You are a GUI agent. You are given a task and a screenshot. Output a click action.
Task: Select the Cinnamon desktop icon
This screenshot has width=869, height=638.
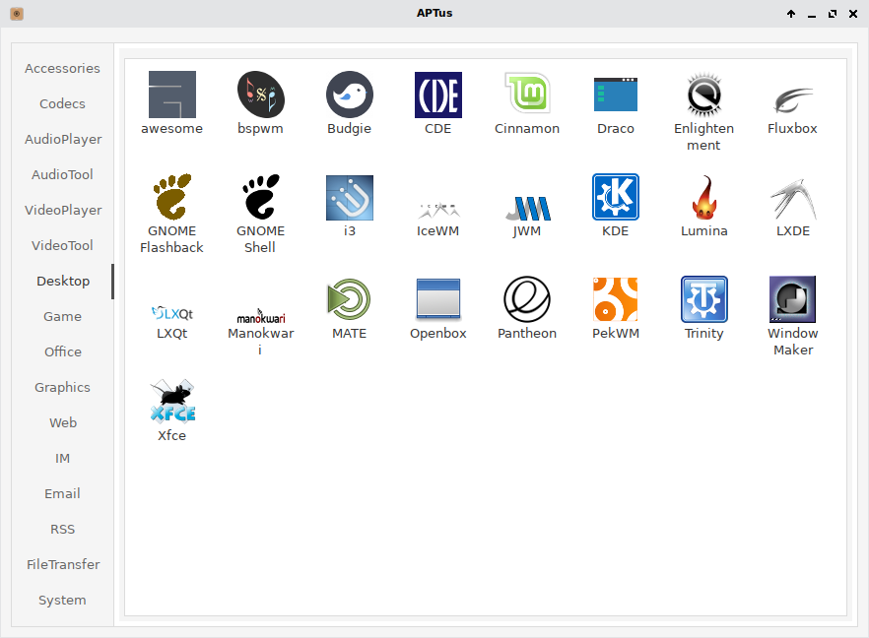pos(527,93)
